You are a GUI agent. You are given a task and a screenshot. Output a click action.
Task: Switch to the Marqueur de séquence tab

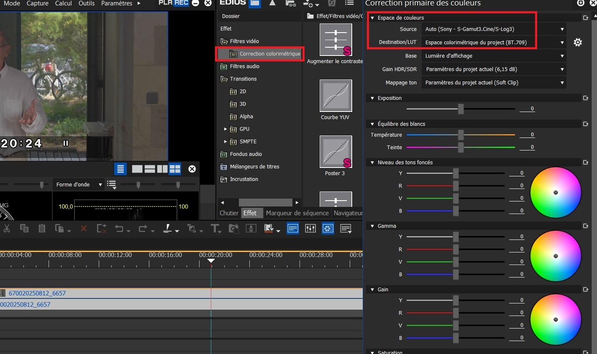[x=297, y=213]
